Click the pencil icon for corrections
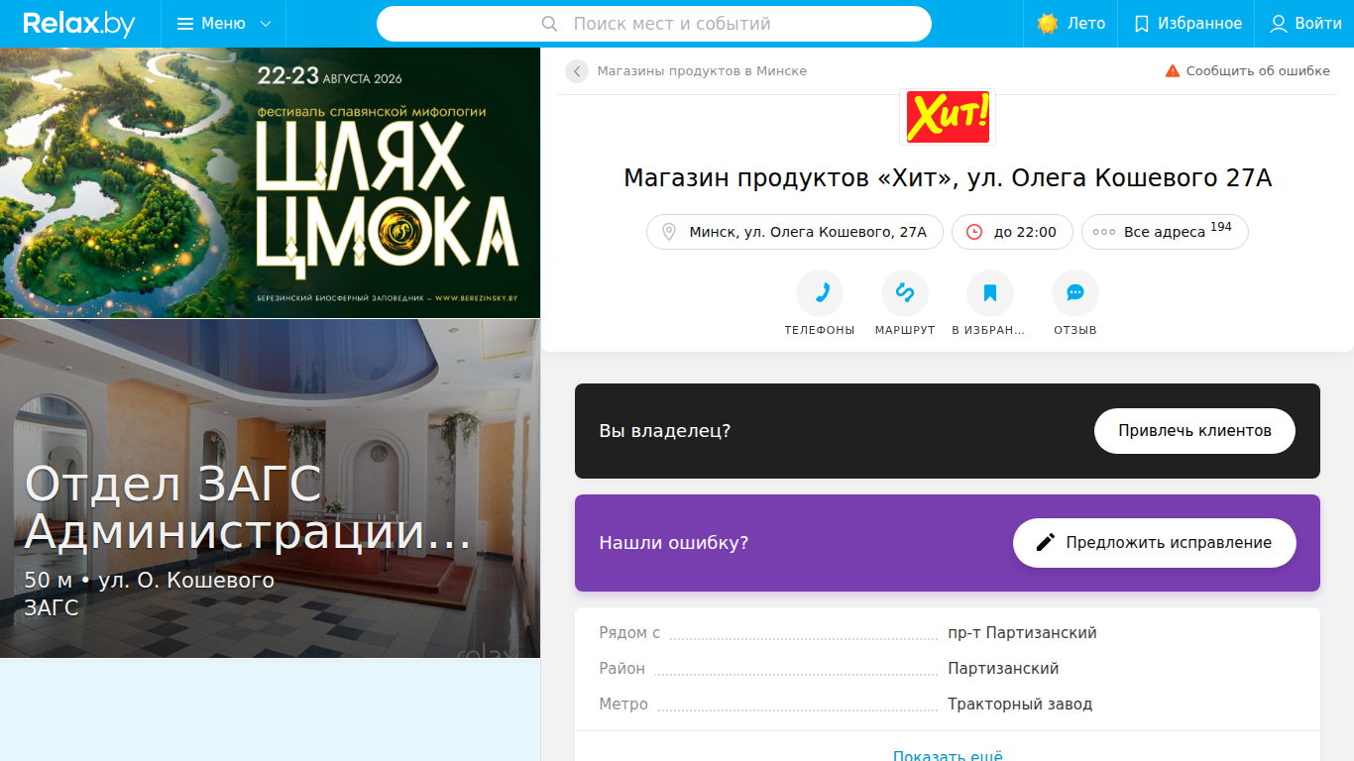The height and width of the screenshot is (761, 1354). 1046,543
